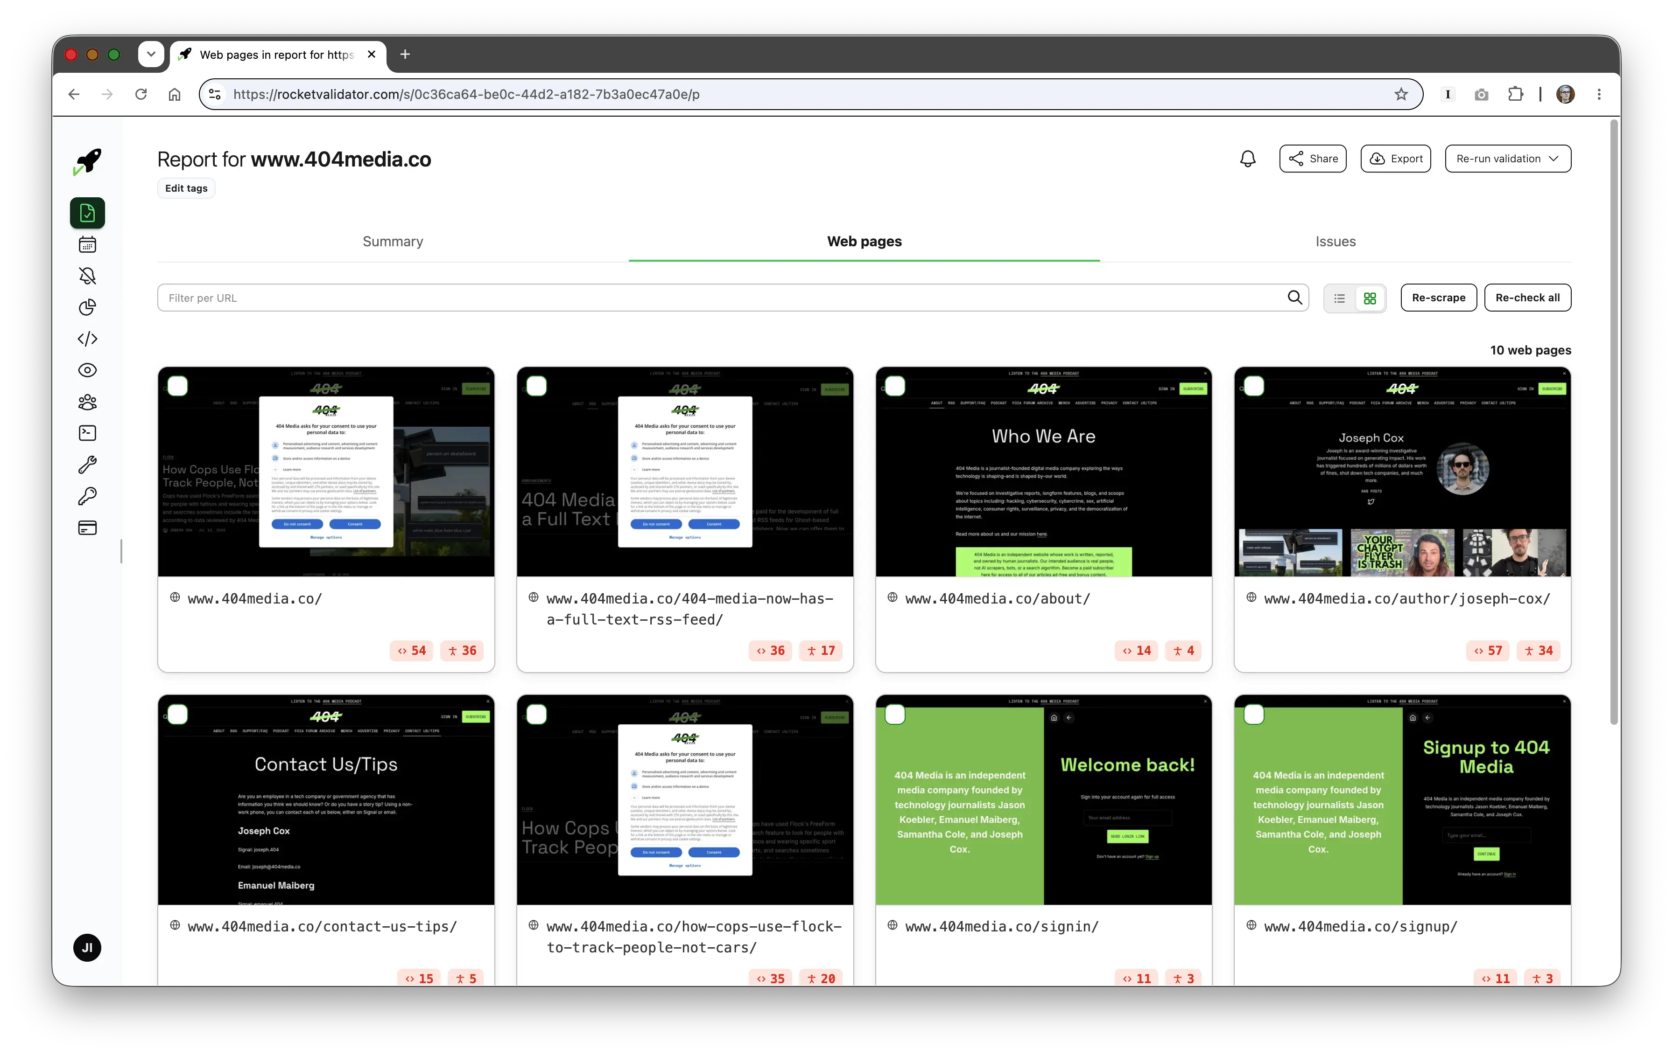
Task: Switch to list view layout
Action: tap(1340, 298)
